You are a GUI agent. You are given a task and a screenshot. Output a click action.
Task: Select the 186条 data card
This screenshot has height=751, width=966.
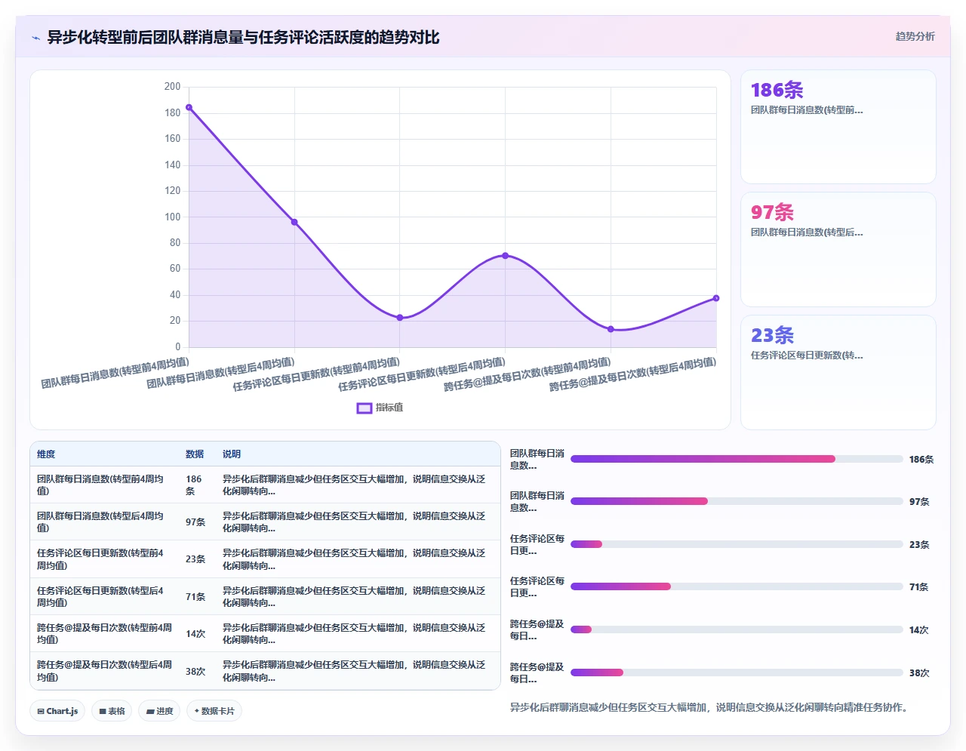pyautogui.click(x=838, y=127)
